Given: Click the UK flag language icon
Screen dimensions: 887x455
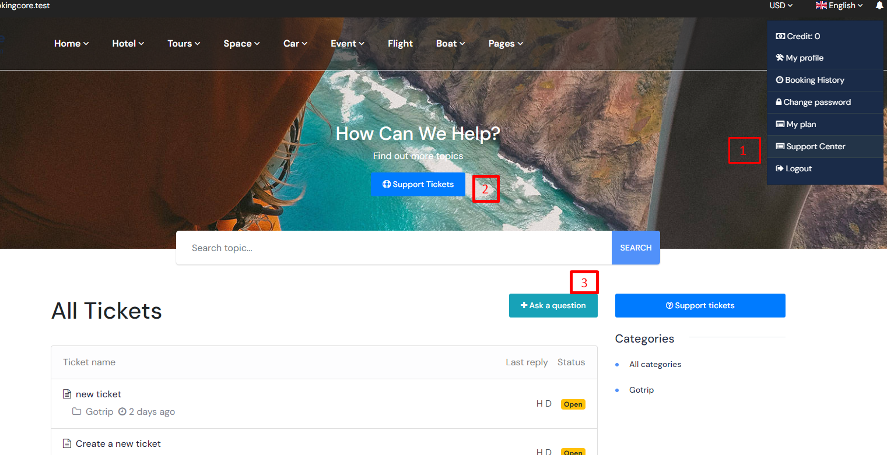Looking at the screenshot, I should point(821,6).
